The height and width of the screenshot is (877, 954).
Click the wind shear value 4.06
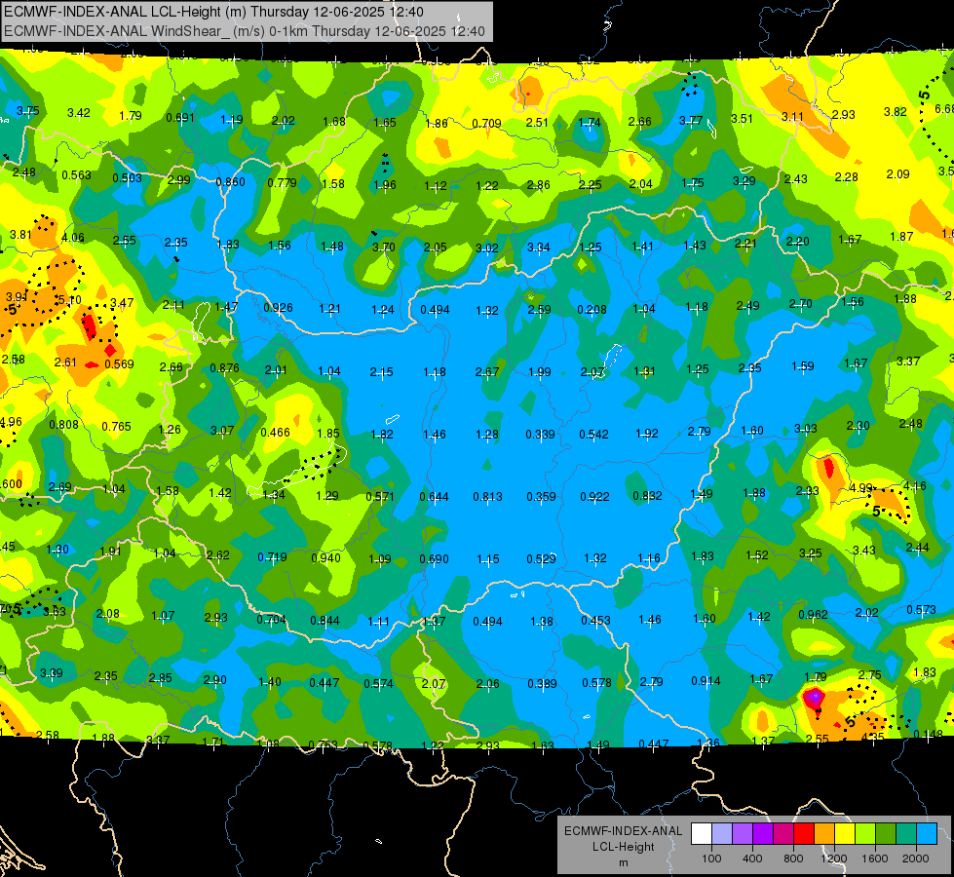coord(73,238)
